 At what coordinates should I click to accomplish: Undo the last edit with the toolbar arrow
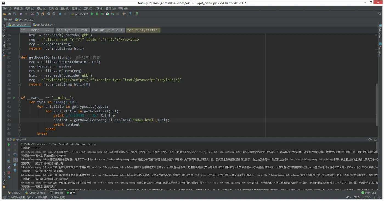pyautogui.click(x=21, y=14)
